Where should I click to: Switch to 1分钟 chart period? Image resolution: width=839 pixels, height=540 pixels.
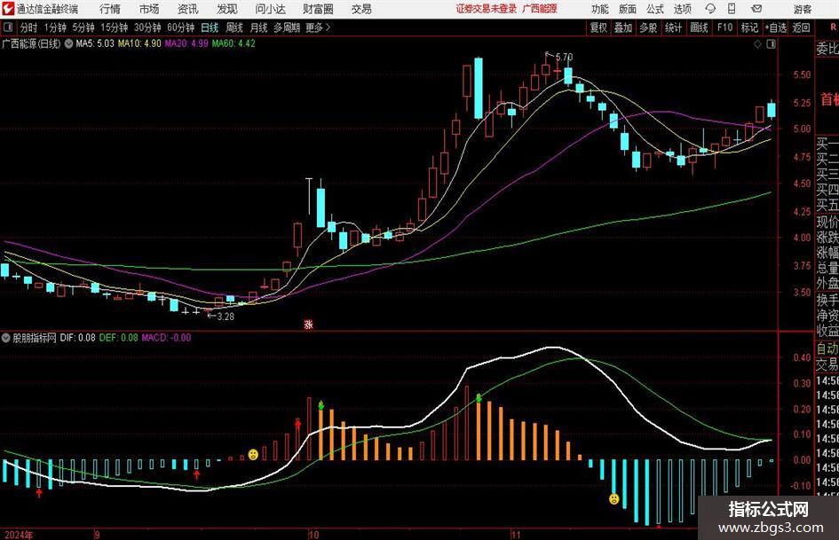(55, 27)
